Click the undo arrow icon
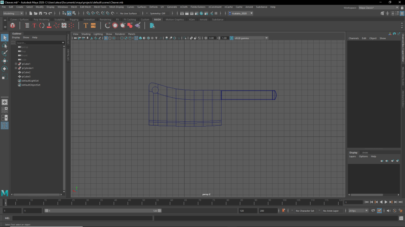 pyautogui.click(x=45, y=13)
